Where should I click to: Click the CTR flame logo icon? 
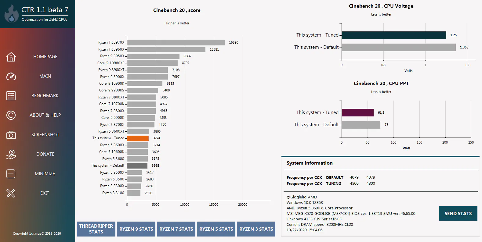pos(12,14)
